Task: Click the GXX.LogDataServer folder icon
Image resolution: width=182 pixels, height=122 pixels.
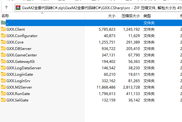Action: [3, 68]
